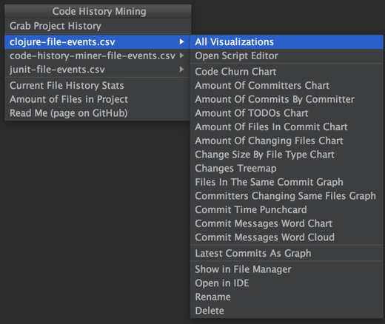Image resolution: width=385 pixels, height=324 pixels.
Task: Choose Latest Commits As Graph
Action: [287, 253]
